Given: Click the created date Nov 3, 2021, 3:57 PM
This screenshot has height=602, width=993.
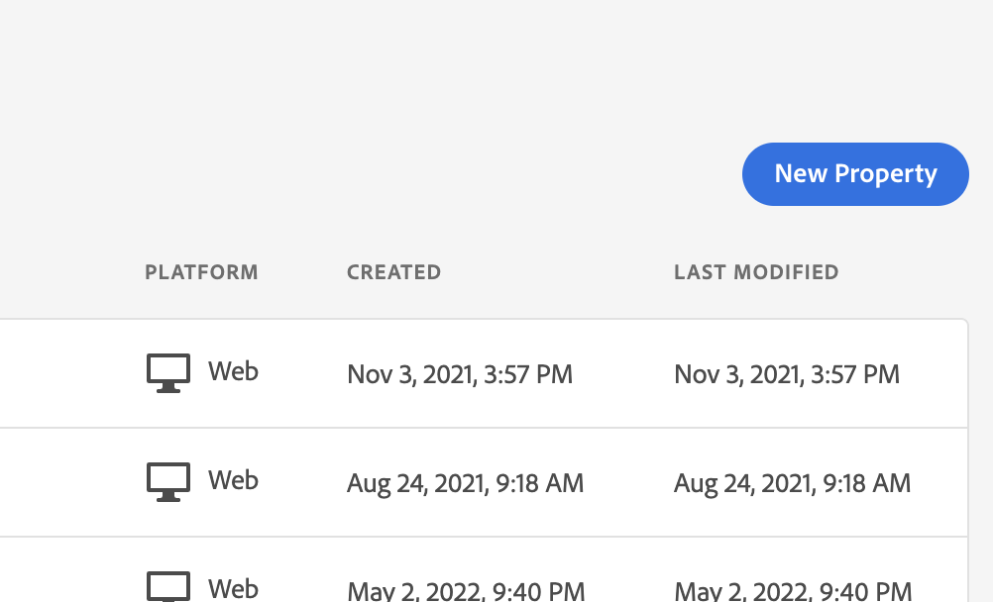Looking at the screenshot, I should tap(460, 374).
